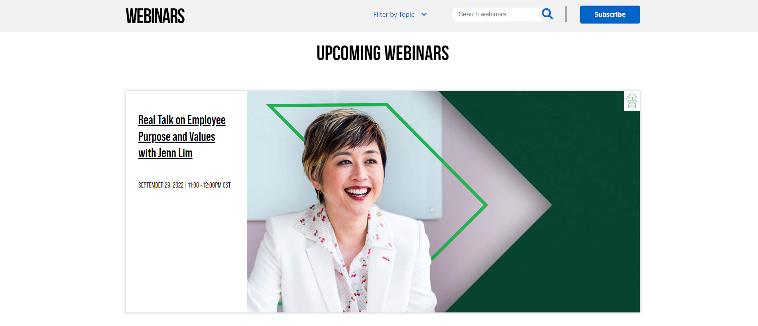Image resolution: width=758 pixels, height=326 pixels.
Task: Click the CE certification badge icon
Action: [632, 101]
